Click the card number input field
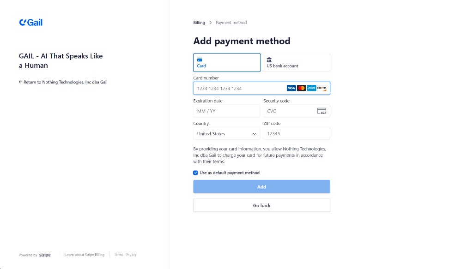 coord(240,88)
